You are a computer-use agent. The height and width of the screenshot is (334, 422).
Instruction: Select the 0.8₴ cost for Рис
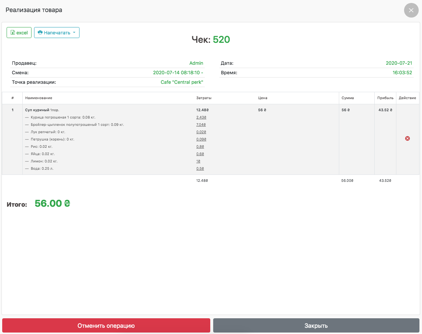coord(200,147)
